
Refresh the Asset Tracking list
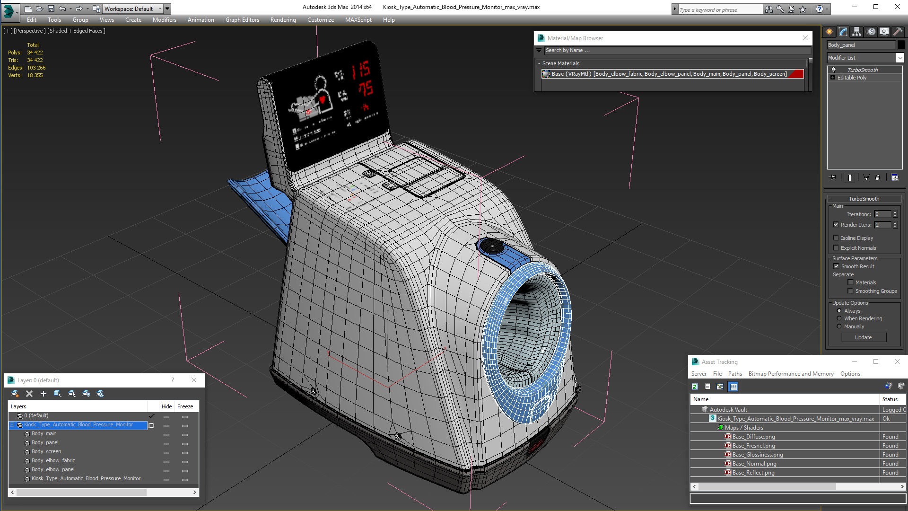[695, 387]
